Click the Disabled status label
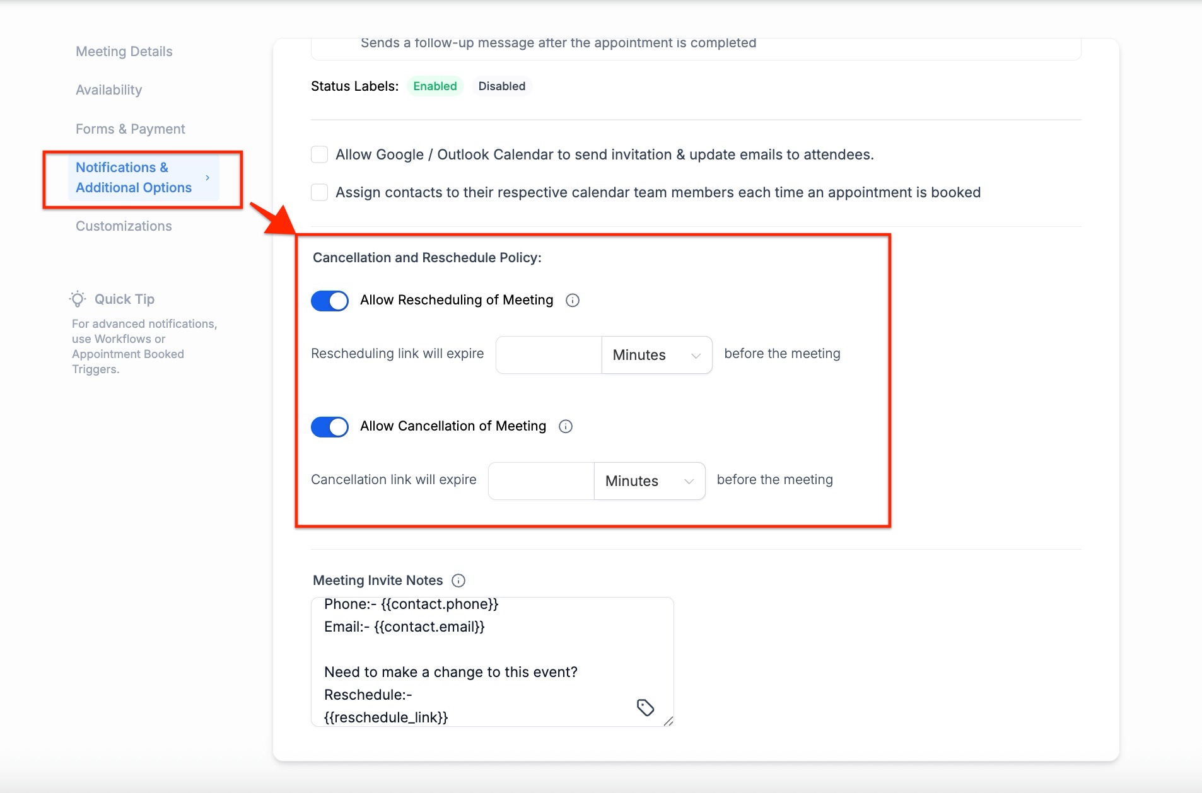This screenshot has width=1202, height=793. 501,86
